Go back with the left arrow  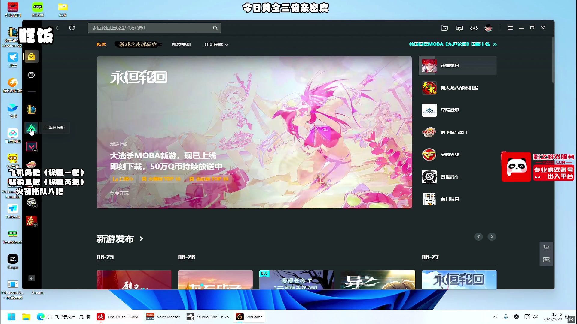click(x=57, y=28)
